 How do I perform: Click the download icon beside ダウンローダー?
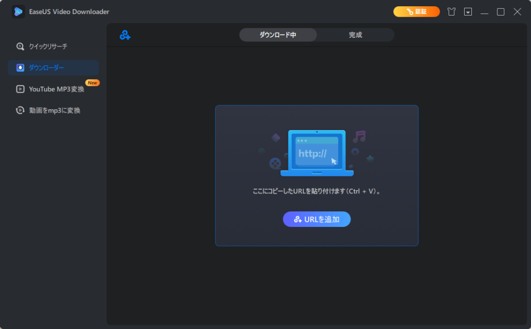[20, 67]
